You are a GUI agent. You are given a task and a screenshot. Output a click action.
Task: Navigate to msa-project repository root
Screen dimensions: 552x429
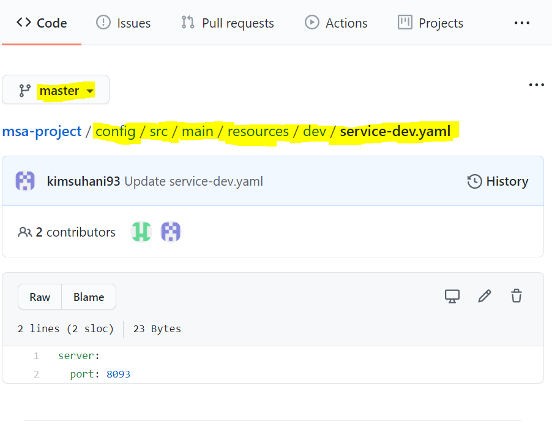click(42, 131)
